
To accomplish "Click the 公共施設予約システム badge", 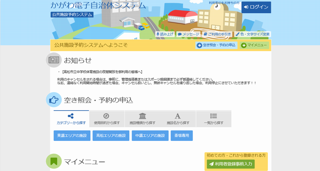I will [72, 15].
